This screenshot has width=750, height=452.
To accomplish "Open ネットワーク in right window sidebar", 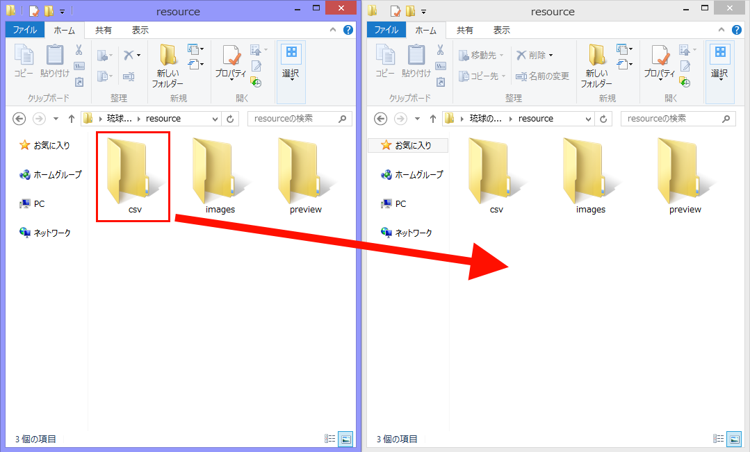I will pyautogui.click(x=407, y=233).
